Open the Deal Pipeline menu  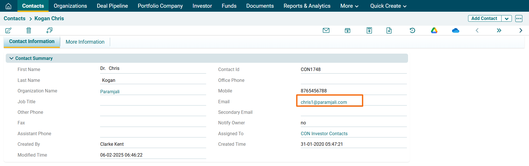coord(112,6)
